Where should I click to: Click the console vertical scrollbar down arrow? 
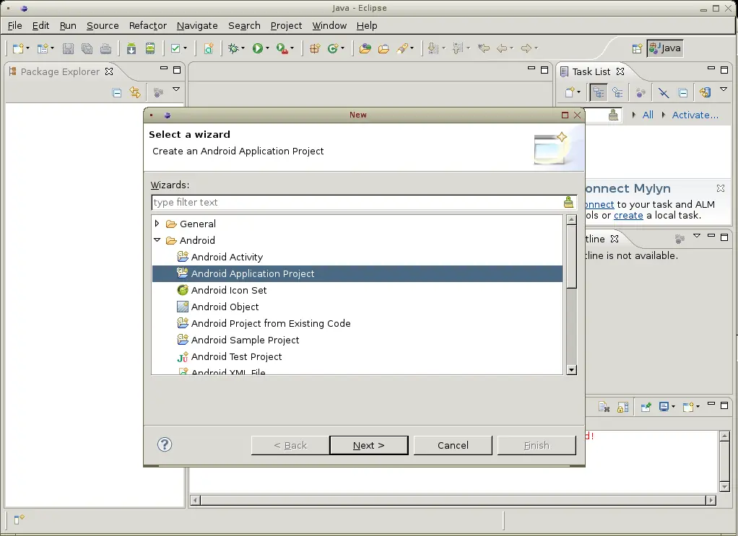click(x=724, y=487)
